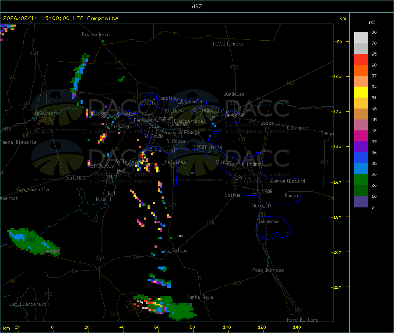Click the La_Nora label
Viewport: 394px width, 333px height.
pyautogui.click(x=174, y=111)
